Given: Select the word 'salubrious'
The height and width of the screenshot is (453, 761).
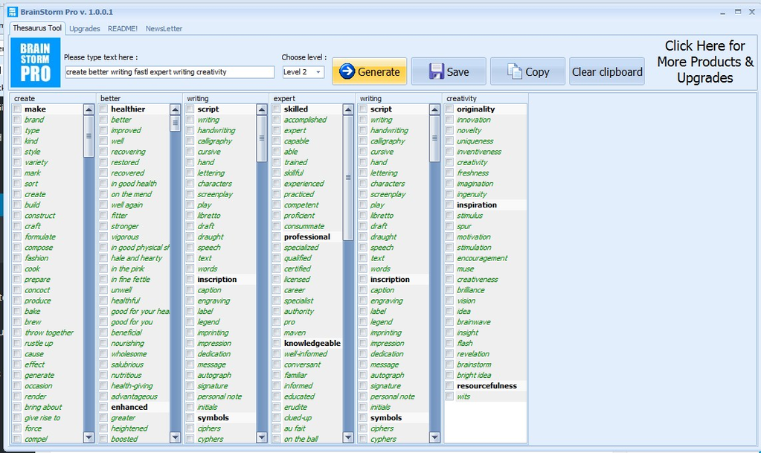Looking at the screenshot, I should pos(127,364).
